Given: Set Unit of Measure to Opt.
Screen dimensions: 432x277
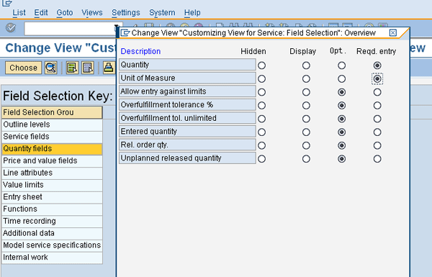Looking at the screenshot, I should [x=341, y=78].
